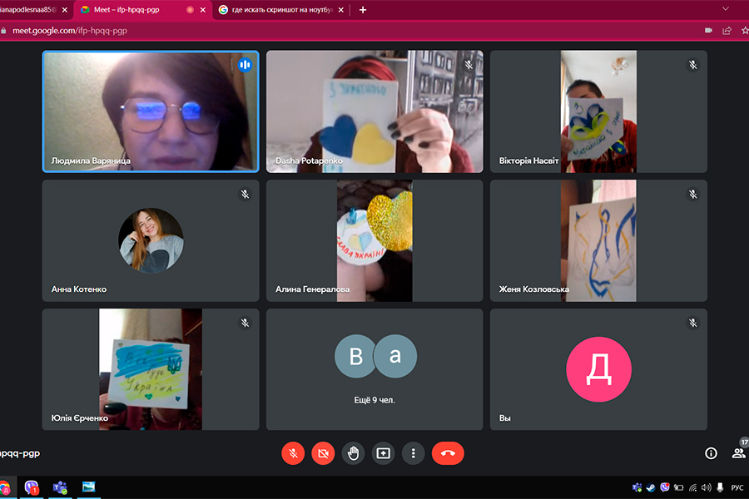The width and height of the screenshot is (749, 499).
Task: Select Людмила Варяница video tile
Action: [x=151, y=111]
